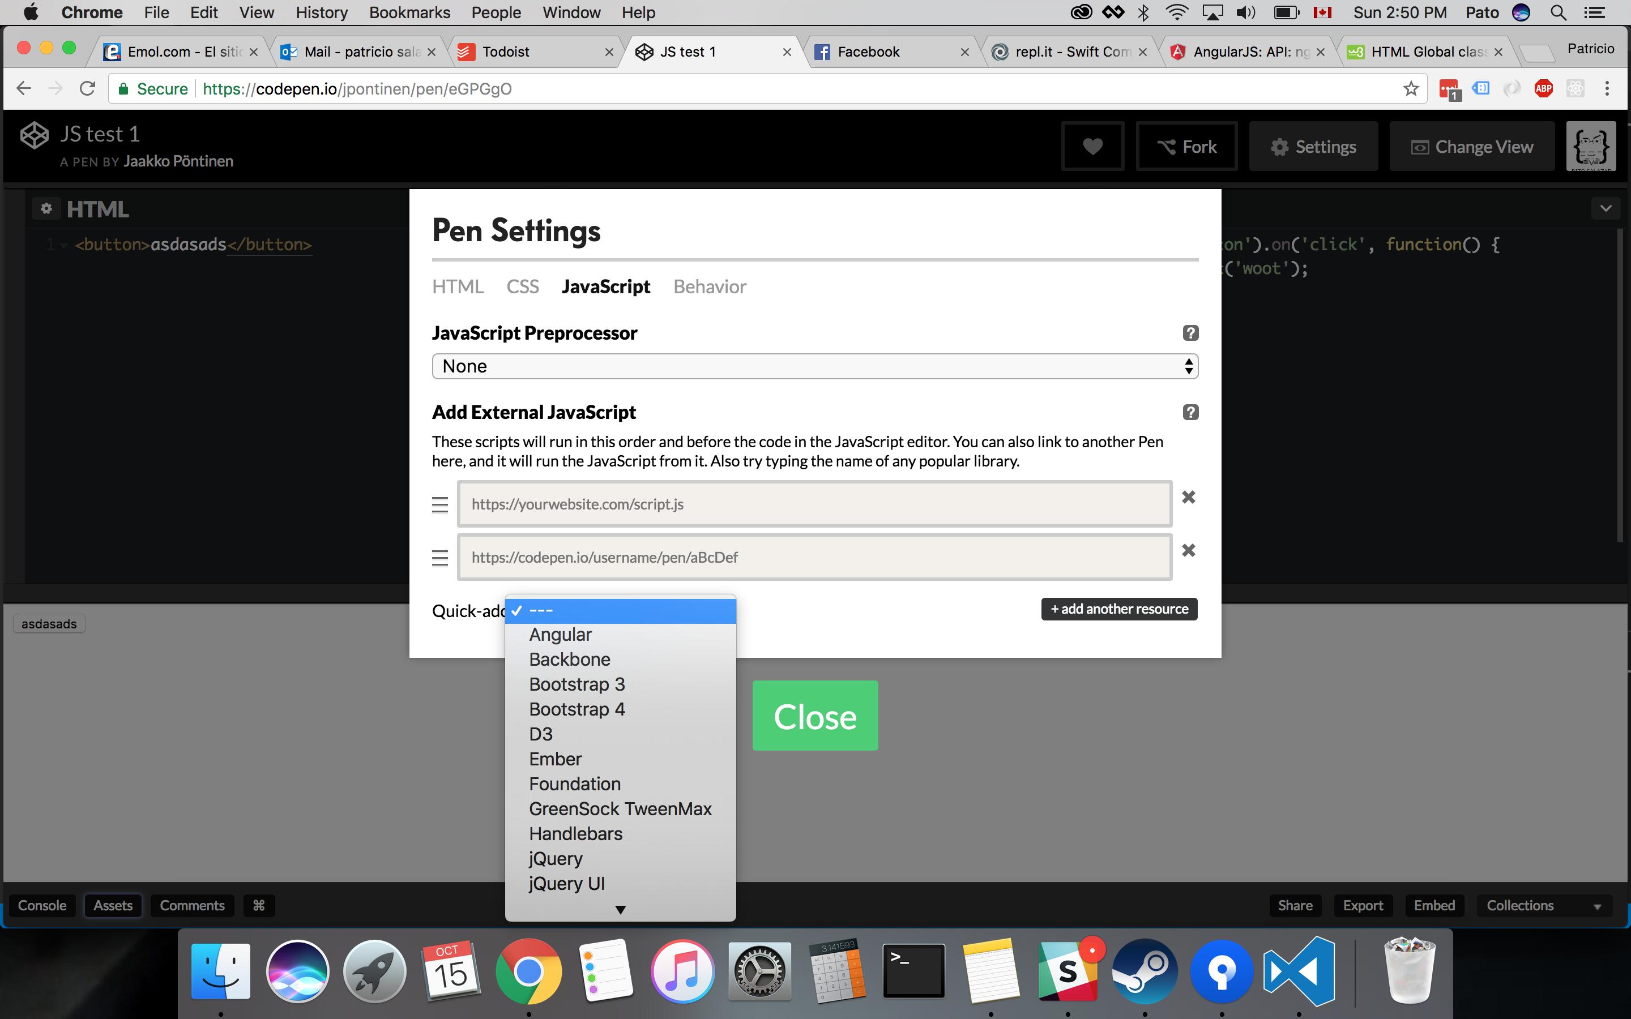The image size is (1631, 1019).
Task: Click the drag handle of first script row
Action: click(x=439, y=504)
